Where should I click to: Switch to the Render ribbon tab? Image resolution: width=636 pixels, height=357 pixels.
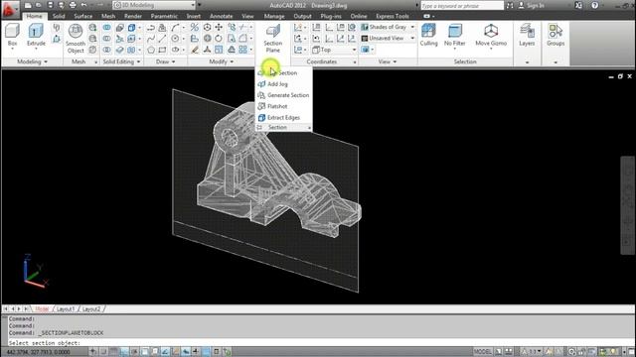tap(133, 16)
